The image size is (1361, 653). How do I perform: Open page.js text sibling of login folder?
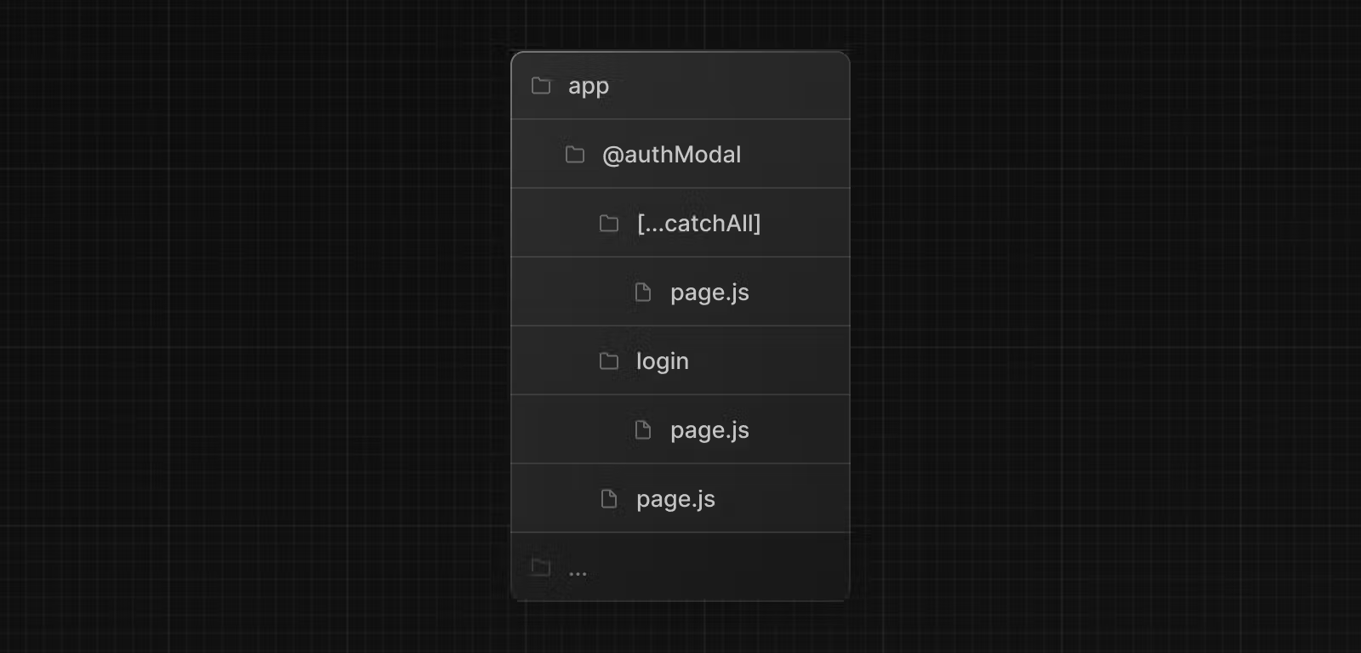click(x=675, y=500)
